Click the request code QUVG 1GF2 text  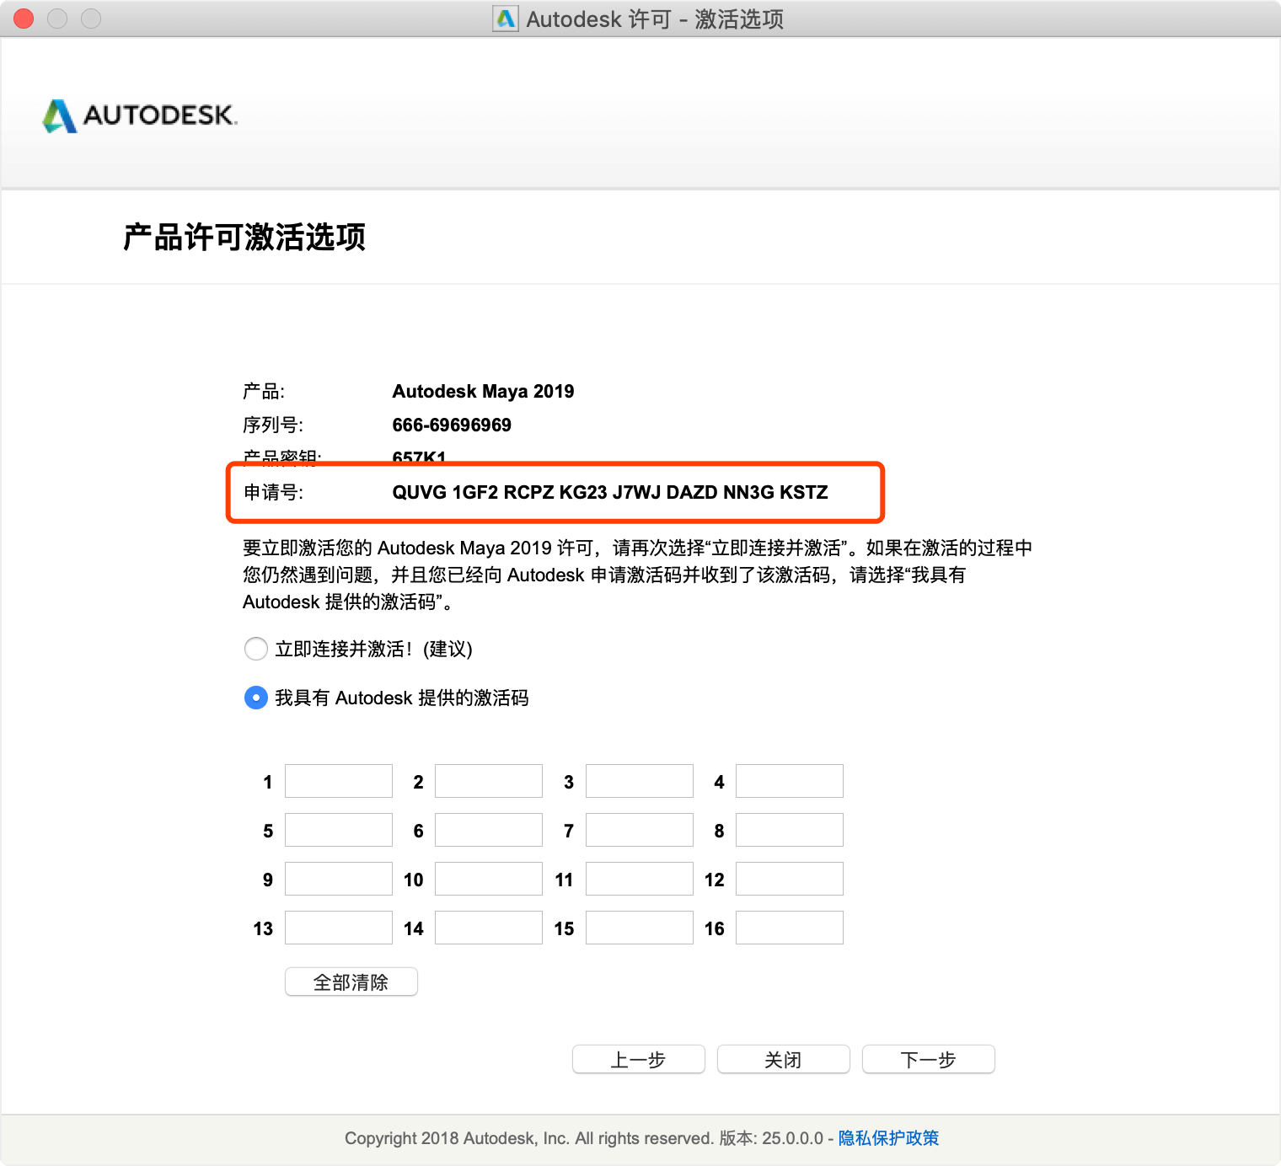pyautogui.click(x=610, y=492)
